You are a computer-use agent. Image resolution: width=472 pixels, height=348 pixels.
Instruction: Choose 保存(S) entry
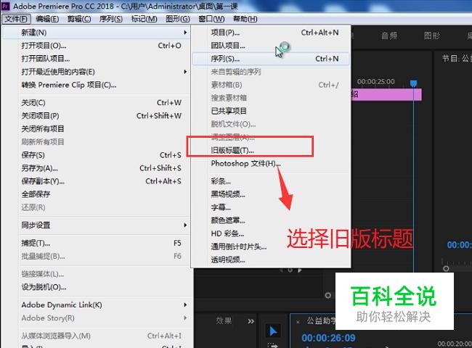click(x=97, y=155)
